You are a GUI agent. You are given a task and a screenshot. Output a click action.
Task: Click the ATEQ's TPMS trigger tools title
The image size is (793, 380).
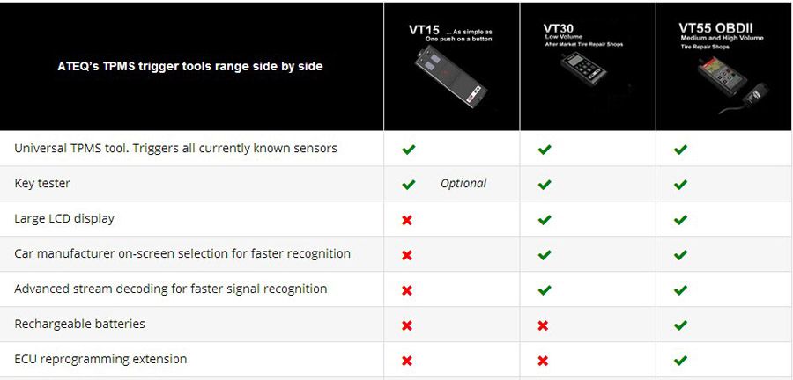tap(190, 66)
